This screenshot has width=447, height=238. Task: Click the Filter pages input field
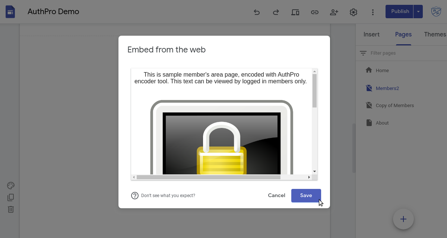pyautogui.click(x=406, y=53)
